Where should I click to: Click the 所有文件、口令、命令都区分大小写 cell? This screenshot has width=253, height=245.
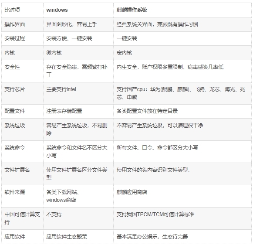(x=182, y=152)
